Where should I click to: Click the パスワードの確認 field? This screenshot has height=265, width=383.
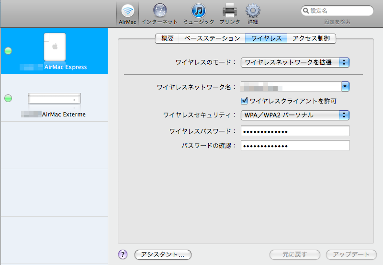(x=295, y=146)
